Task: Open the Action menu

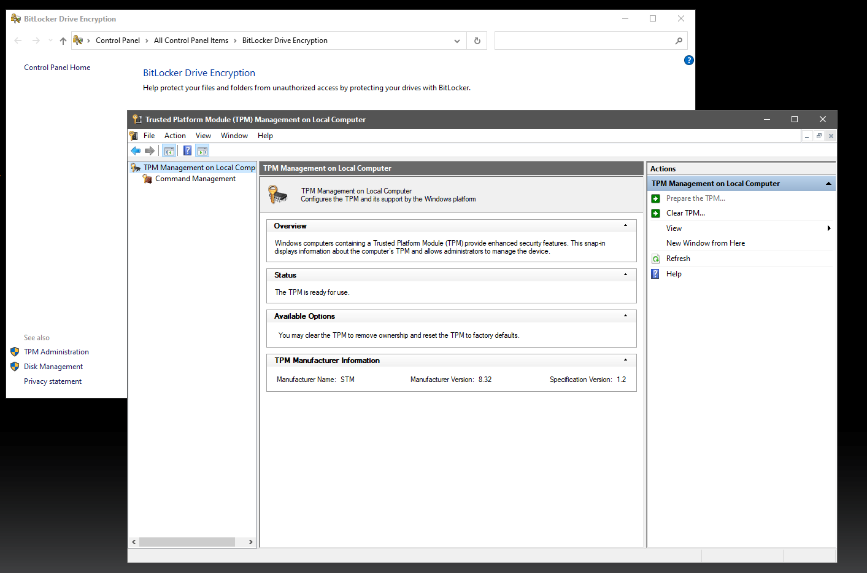Action: (x=175, y=136)
